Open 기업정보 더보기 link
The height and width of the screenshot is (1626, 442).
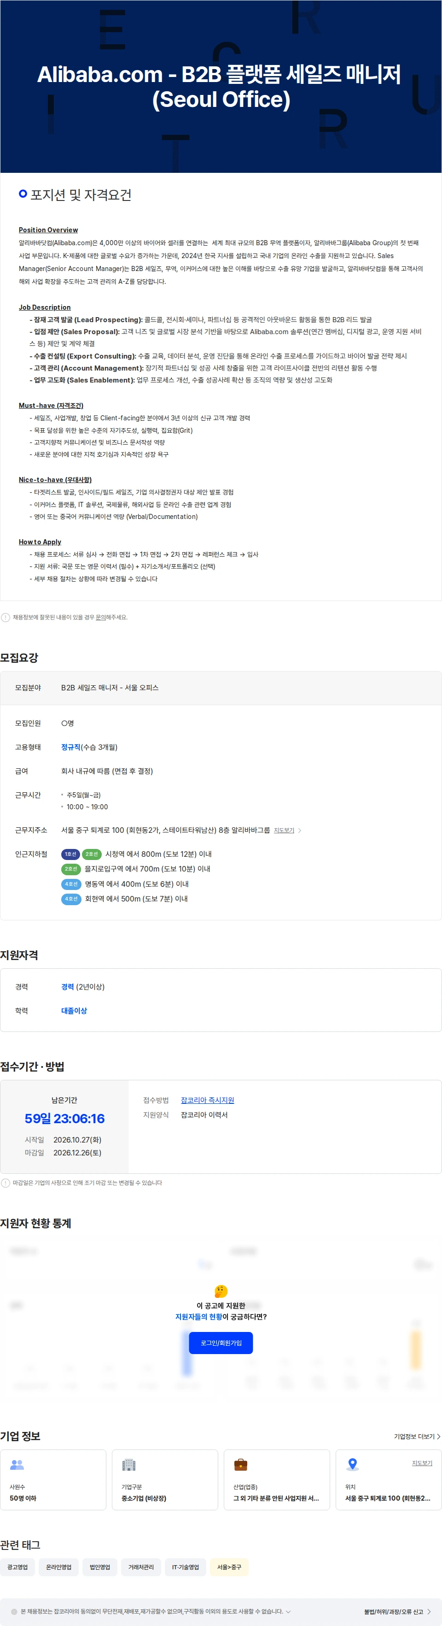coord(418,1437)
